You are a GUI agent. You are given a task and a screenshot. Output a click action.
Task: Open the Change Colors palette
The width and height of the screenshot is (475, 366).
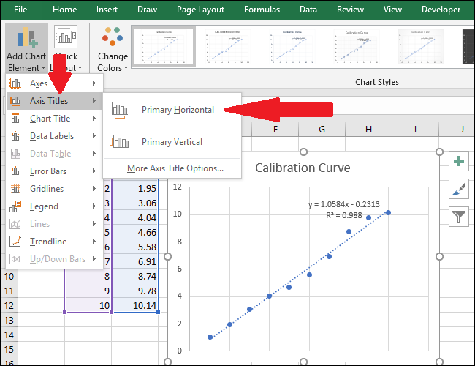[113, 48]
